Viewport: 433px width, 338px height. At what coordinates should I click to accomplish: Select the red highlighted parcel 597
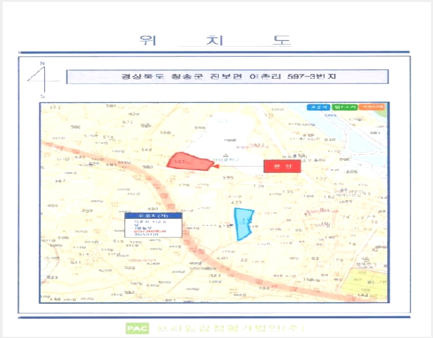click(189, 162)
